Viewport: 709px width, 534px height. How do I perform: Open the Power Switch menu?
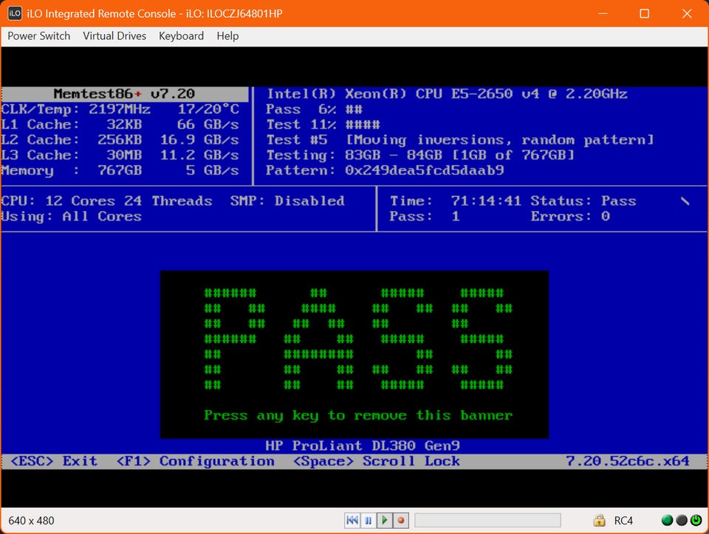click(39, 36)
